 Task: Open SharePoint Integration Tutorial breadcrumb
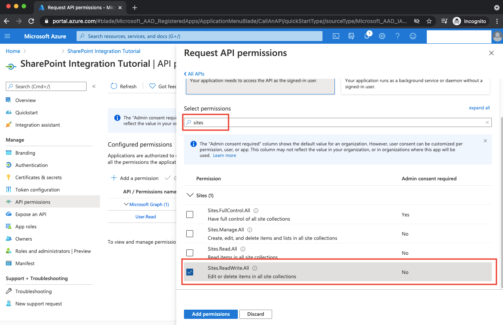tap(104, 51)
